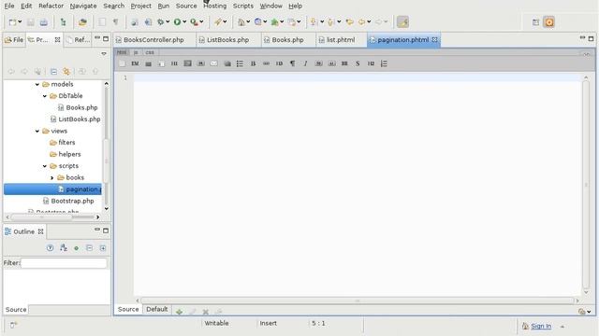Select Bootstrap.php in the project tree
The image size is (599, 336).
coord(72,202)
